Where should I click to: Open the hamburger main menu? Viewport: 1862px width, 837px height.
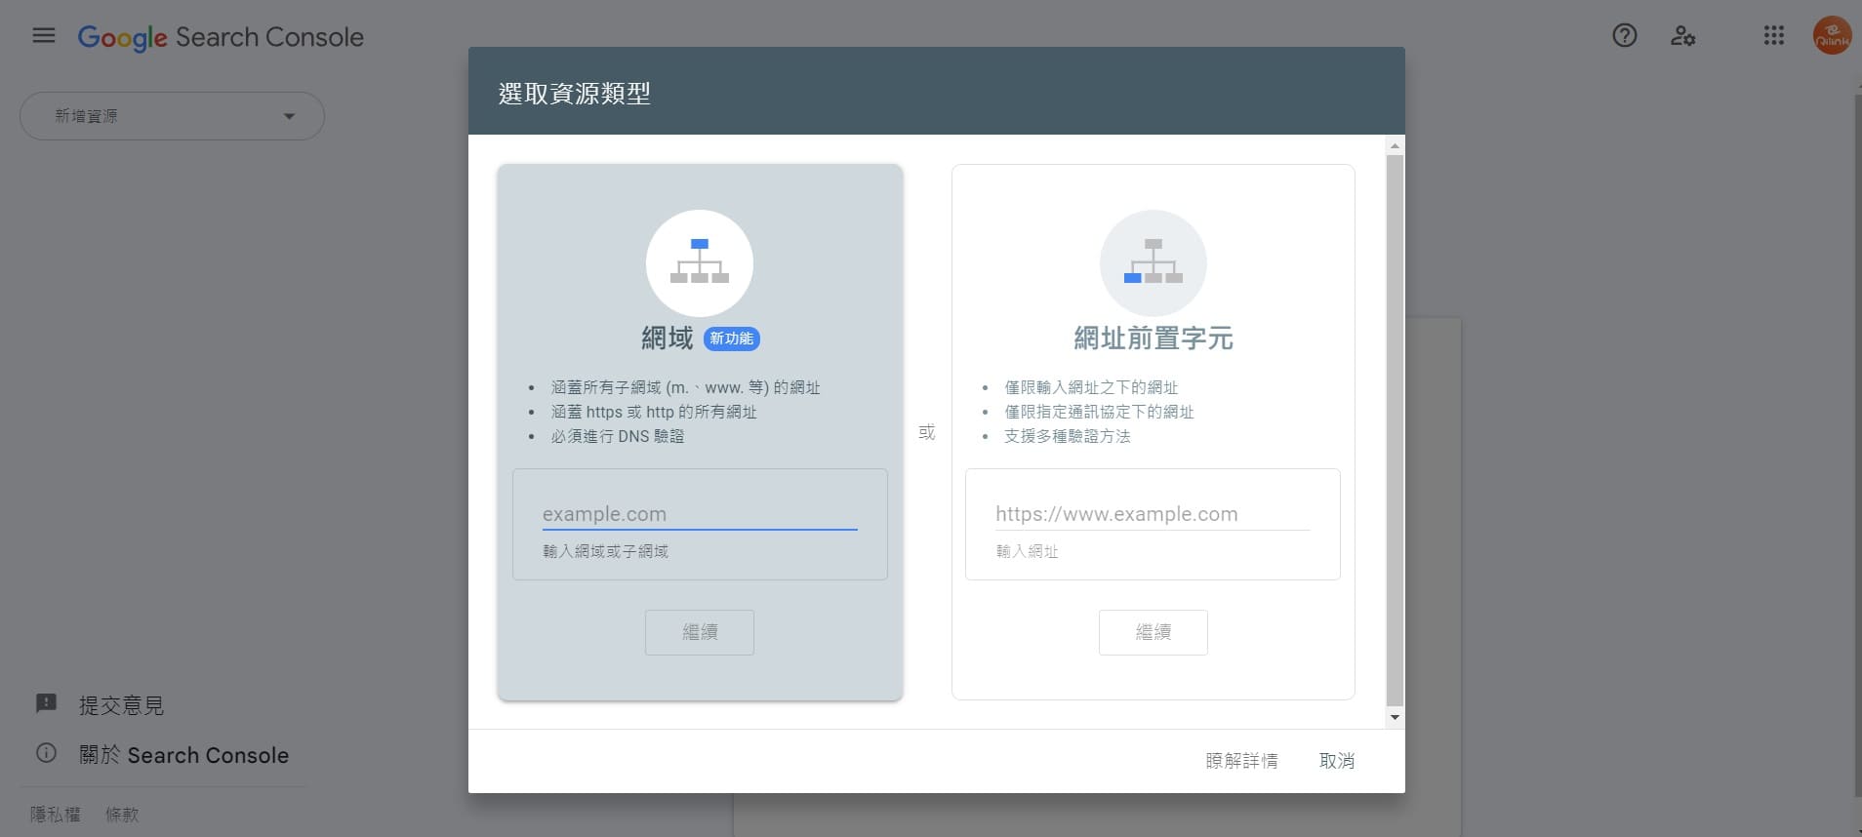(x=44, y=36)
